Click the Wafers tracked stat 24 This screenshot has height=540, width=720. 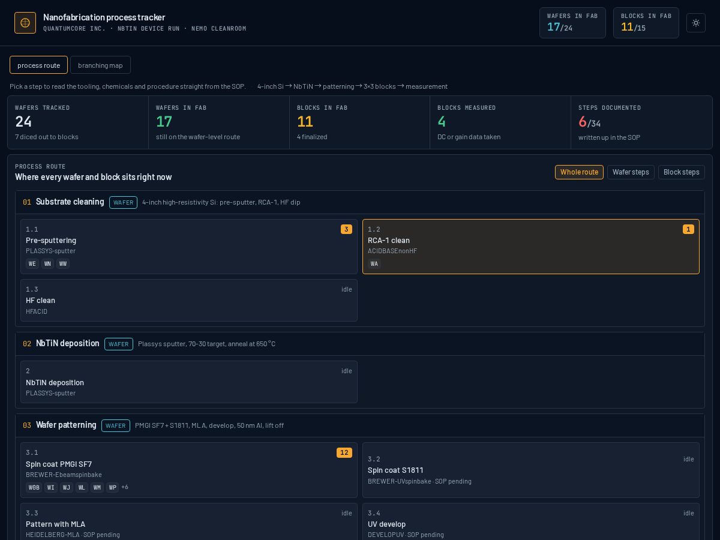coord(78,122)
